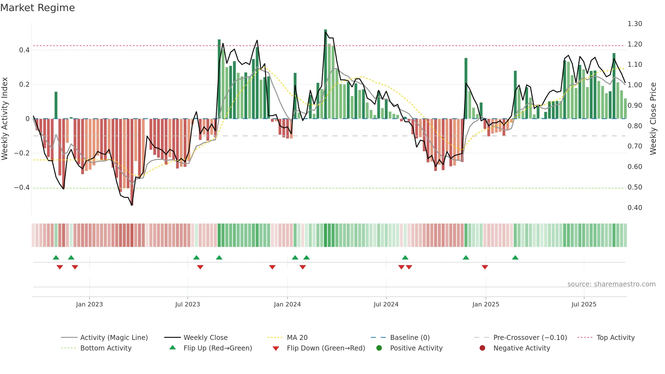Screen dimensions: 665x374
Task: Toggle the Top Activity legend entry
Action: pyautogui.click(x=606, y=337)
